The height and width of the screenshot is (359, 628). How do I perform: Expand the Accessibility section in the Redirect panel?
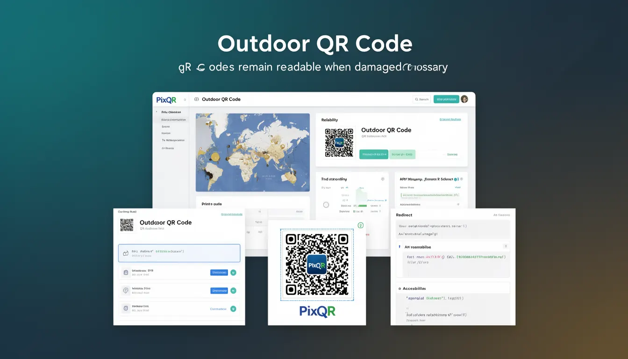(x=453, y=288)
